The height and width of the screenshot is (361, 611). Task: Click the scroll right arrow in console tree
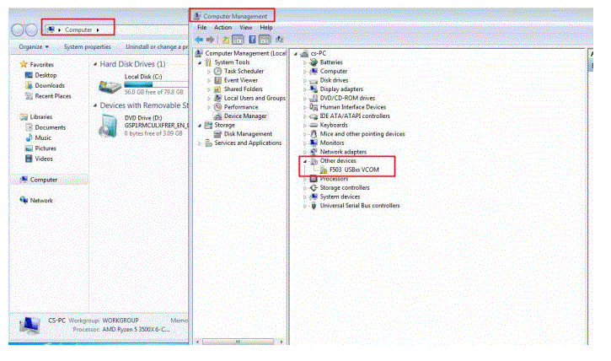point(281,342)
